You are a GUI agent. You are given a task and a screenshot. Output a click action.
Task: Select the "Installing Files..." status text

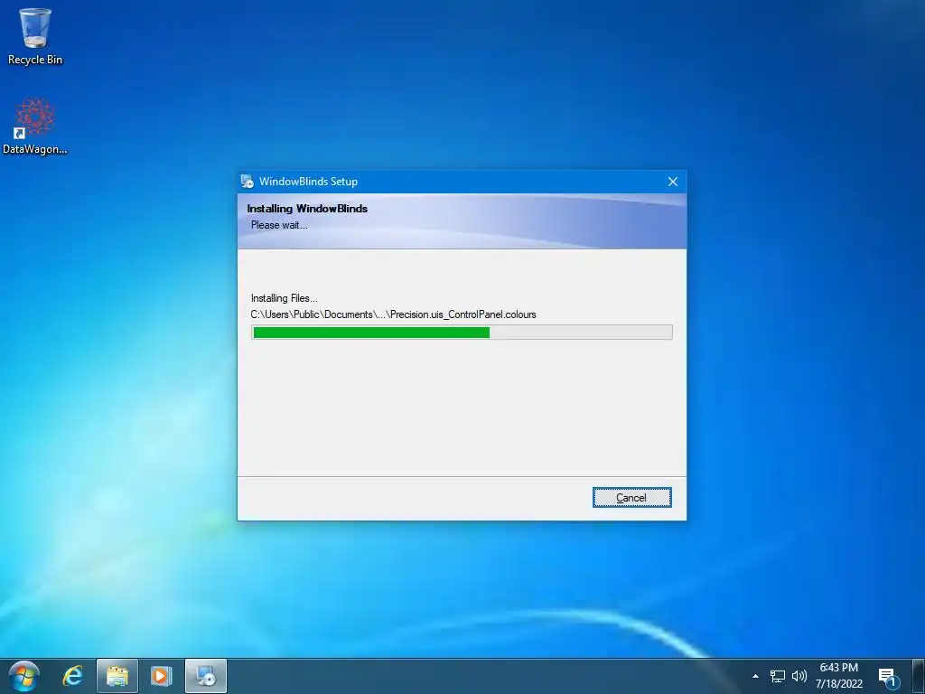click(x=285, y=298)
